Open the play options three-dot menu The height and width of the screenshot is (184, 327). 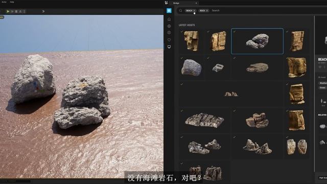24,11
